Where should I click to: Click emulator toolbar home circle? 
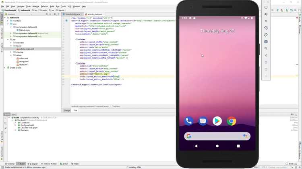[266, 62]
